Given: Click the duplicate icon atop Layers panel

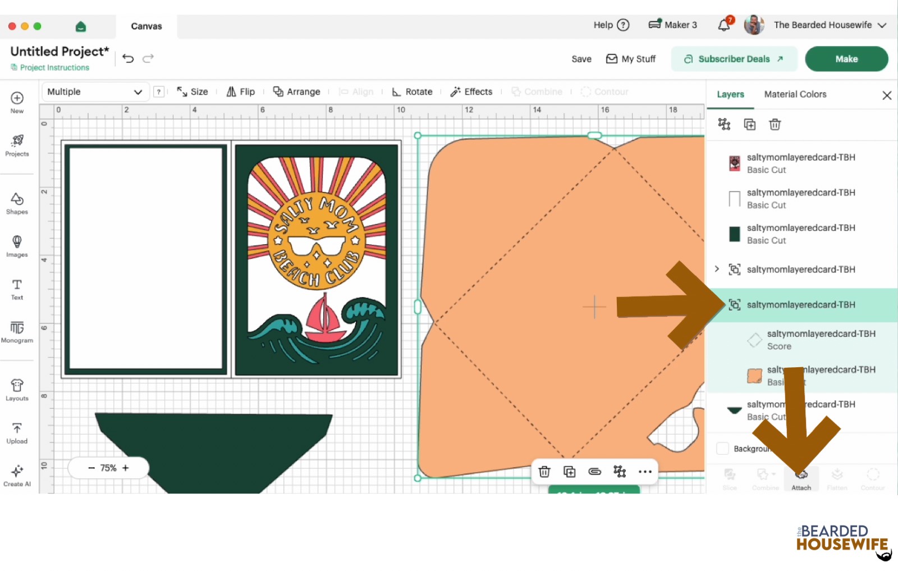Looking at the screenshot, I should [x=750, y=124].
